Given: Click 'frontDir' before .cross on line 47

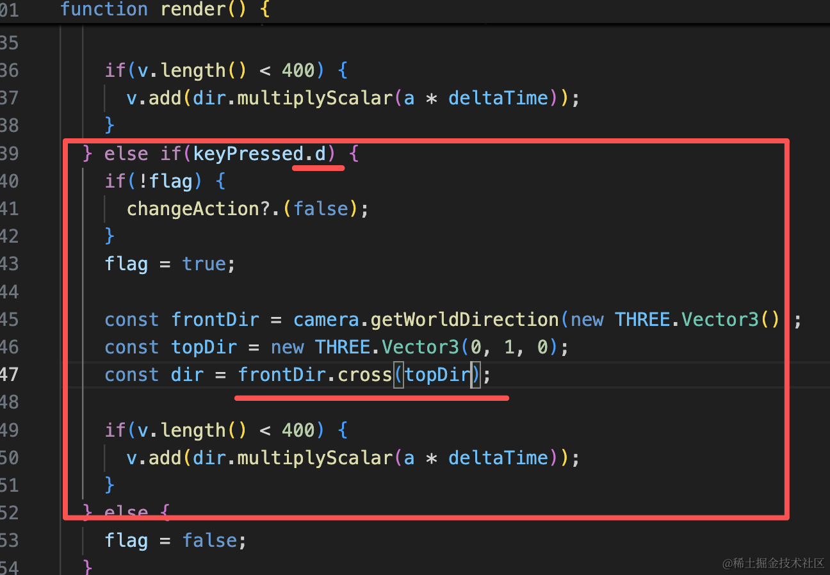Looking at the screenshot, I should pyautogui.click(x=282, y=374).
